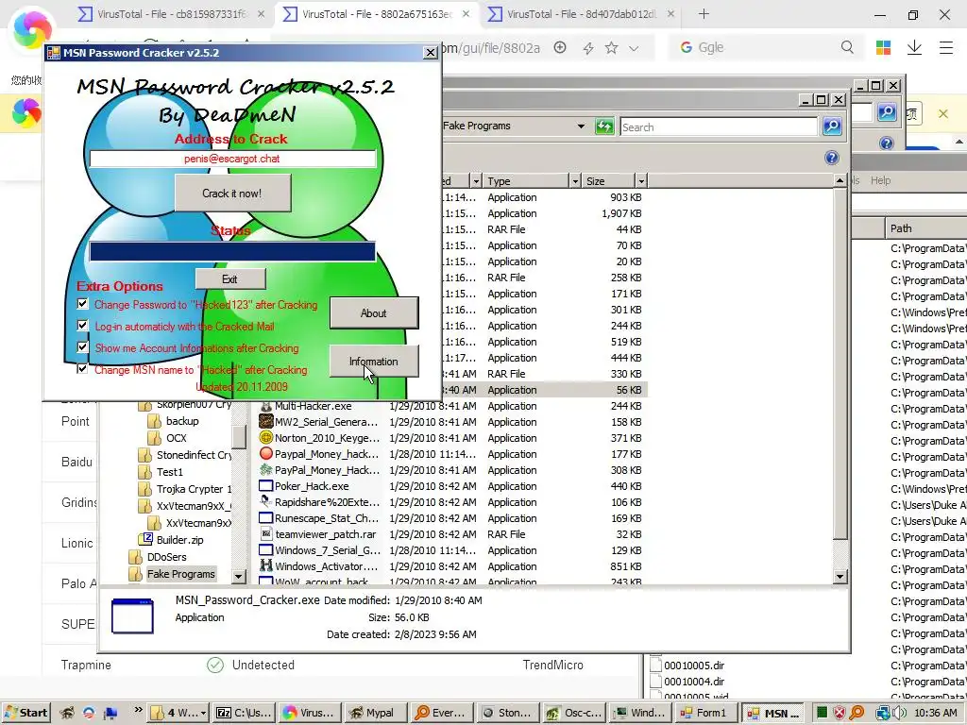Toggle 'Log-in automaticly with the Cracked Mail' checkbox

pyautogui.click(x=83, y=325)
